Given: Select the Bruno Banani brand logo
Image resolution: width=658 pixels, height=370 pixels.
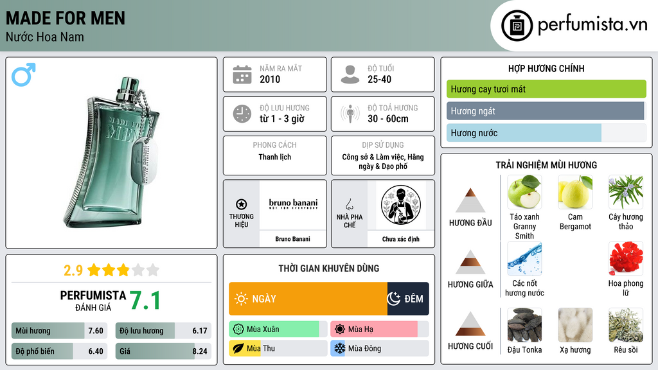Looking at the screenshot, I should (293, 204).
